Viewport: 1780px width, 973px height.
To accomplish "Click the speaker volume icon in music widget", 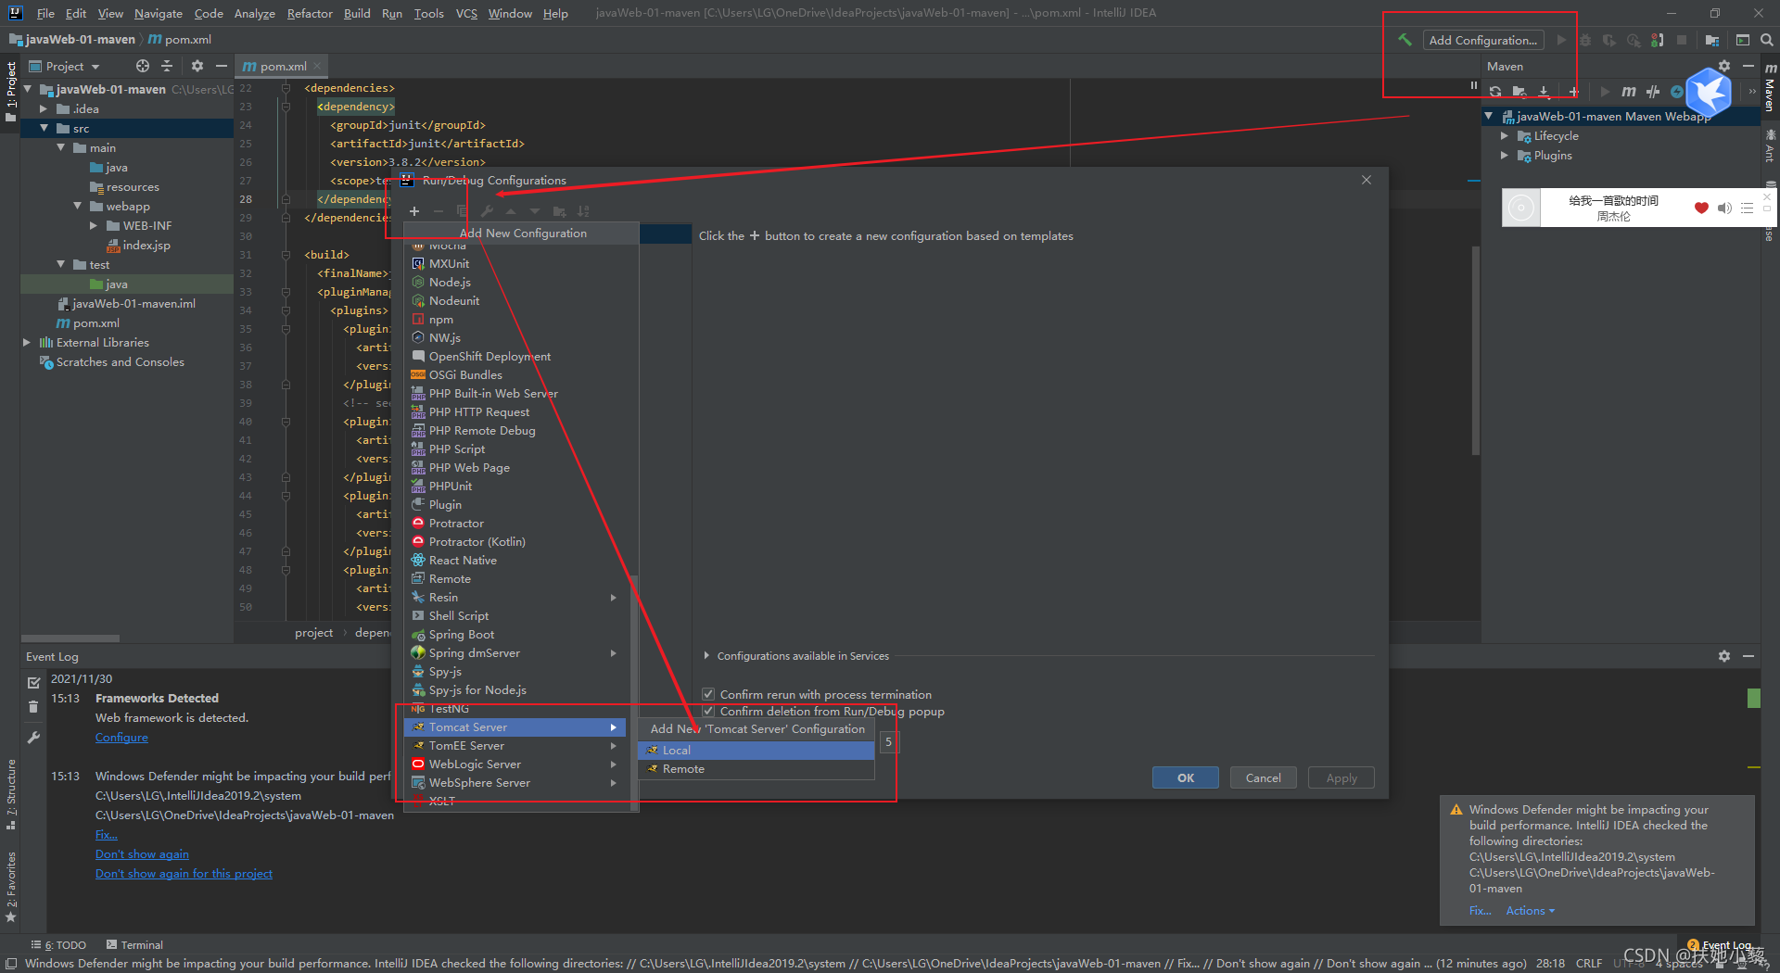I will (x=1724, y=208).
